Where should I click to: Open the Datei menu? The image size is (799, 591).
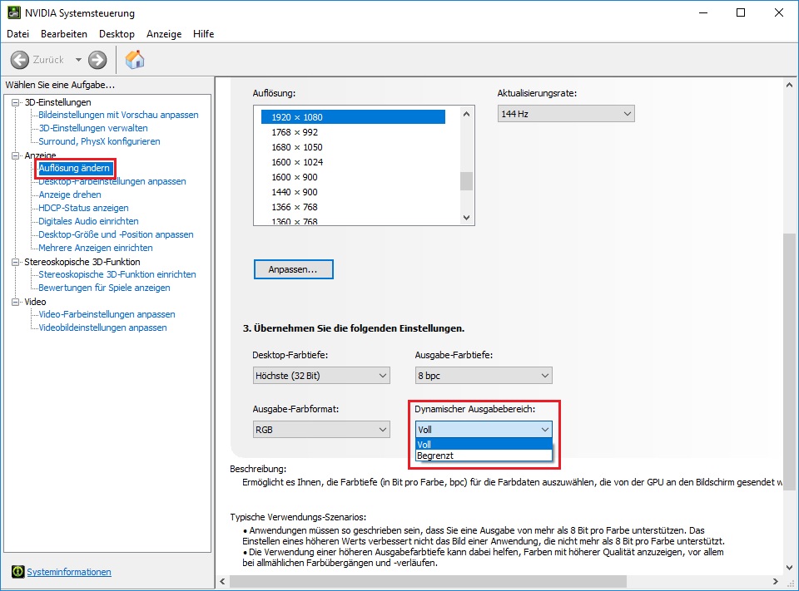[17, 33]
